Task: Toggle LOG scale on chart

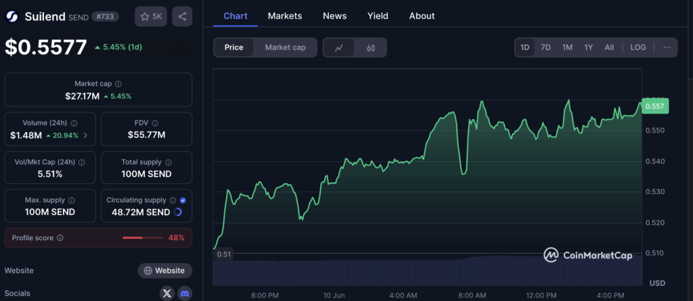Action: 638,47
